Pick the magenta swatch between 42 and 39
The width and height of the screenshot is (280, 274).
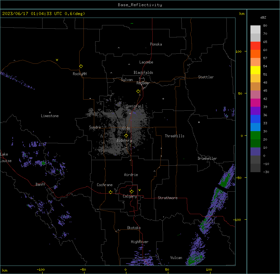255,103
